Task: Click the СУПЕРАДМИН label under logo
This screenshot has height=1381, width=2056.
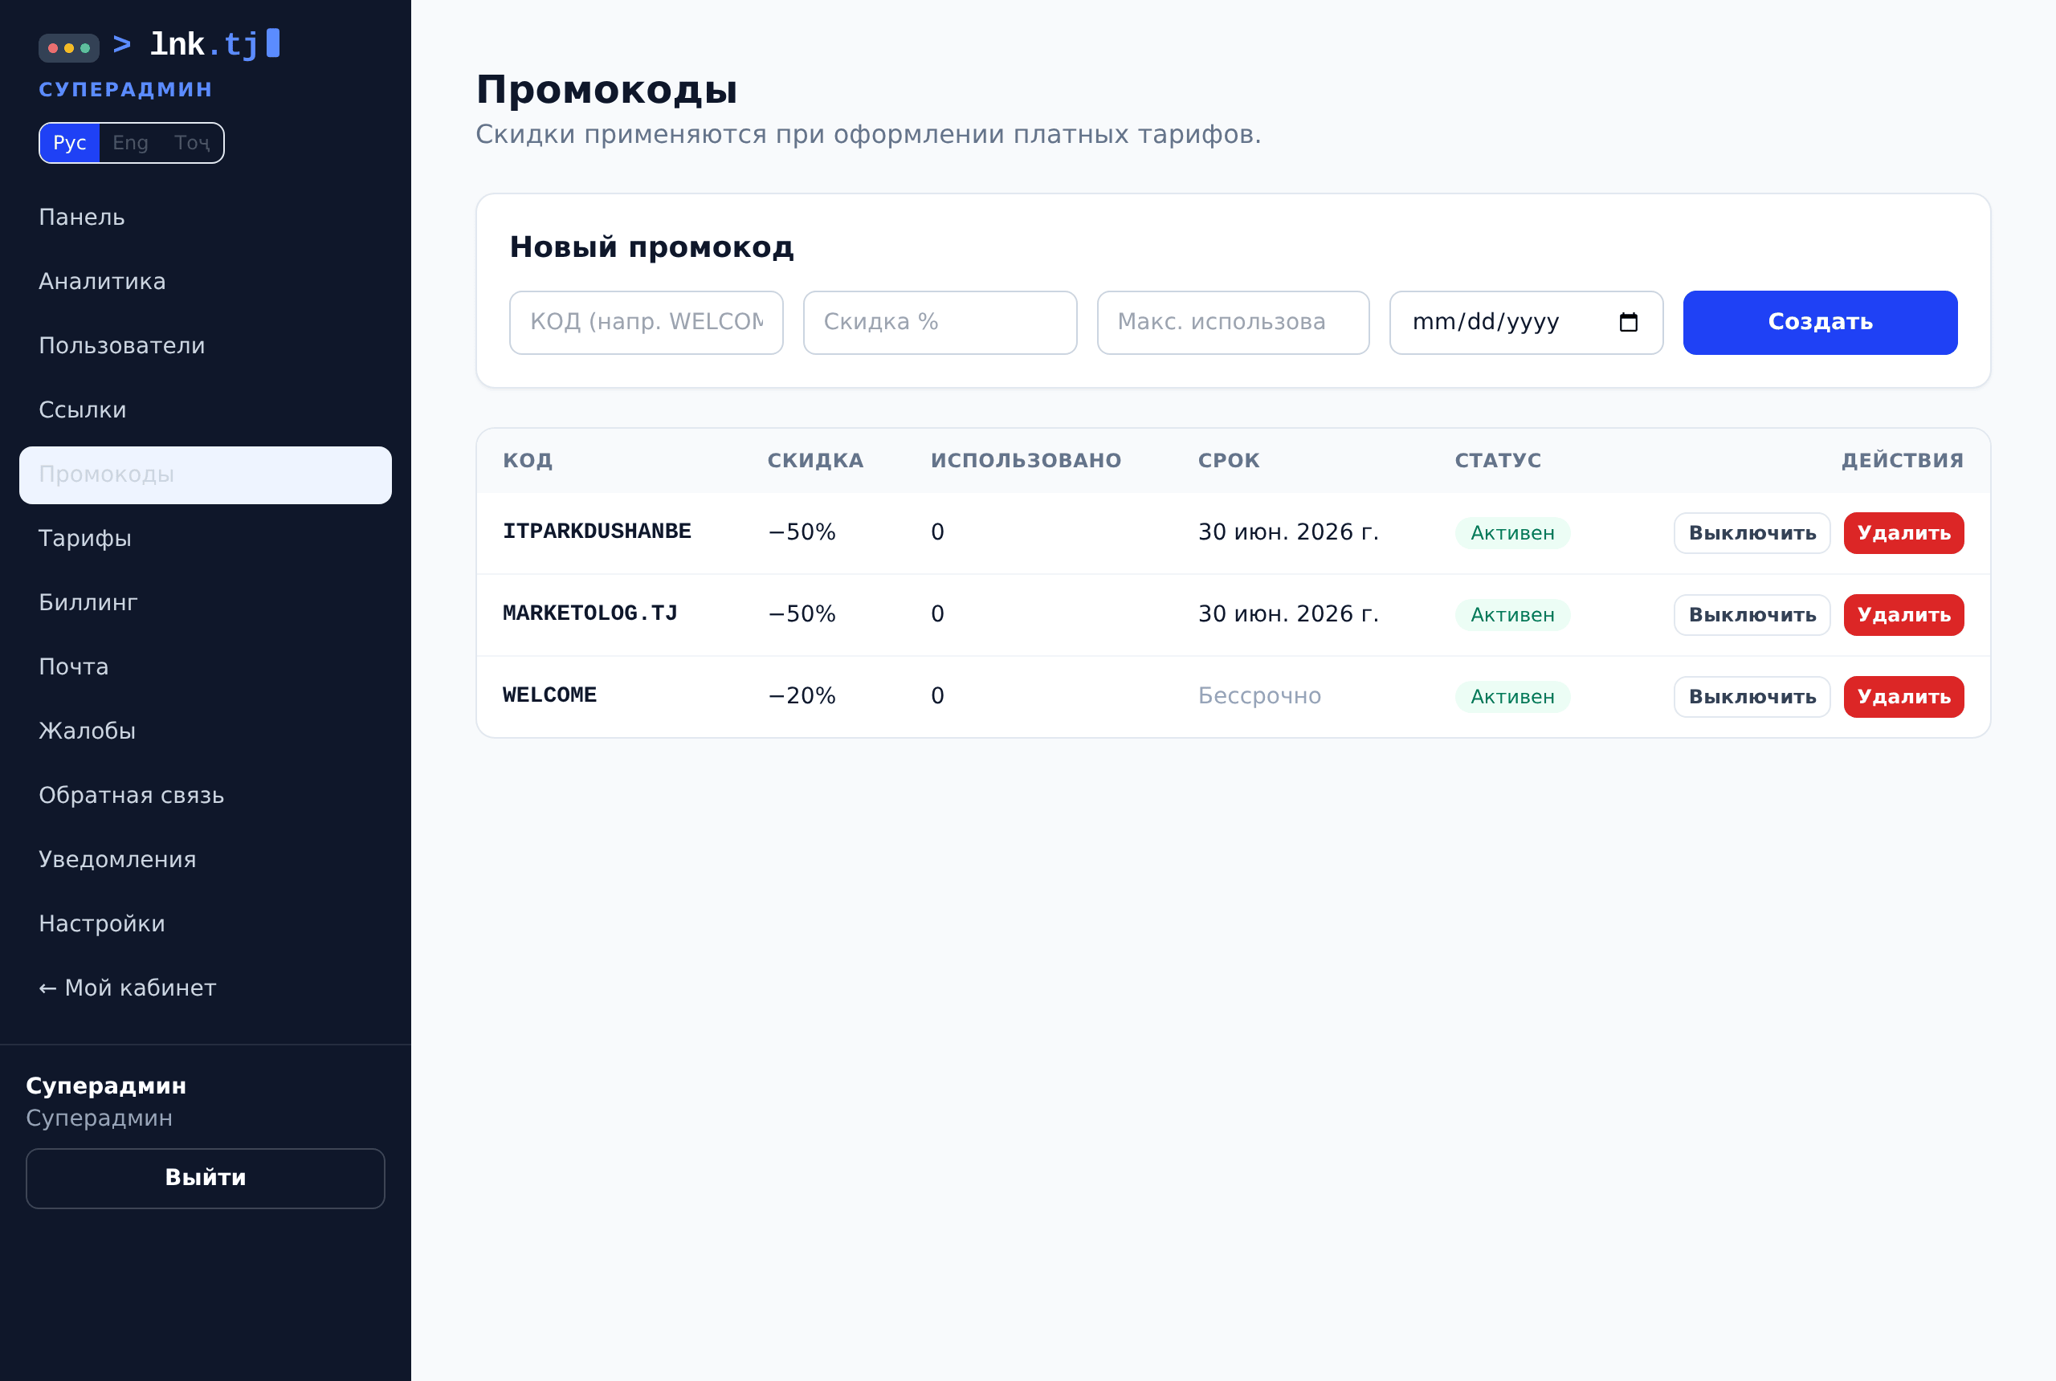Action: (x=125, y=90)
